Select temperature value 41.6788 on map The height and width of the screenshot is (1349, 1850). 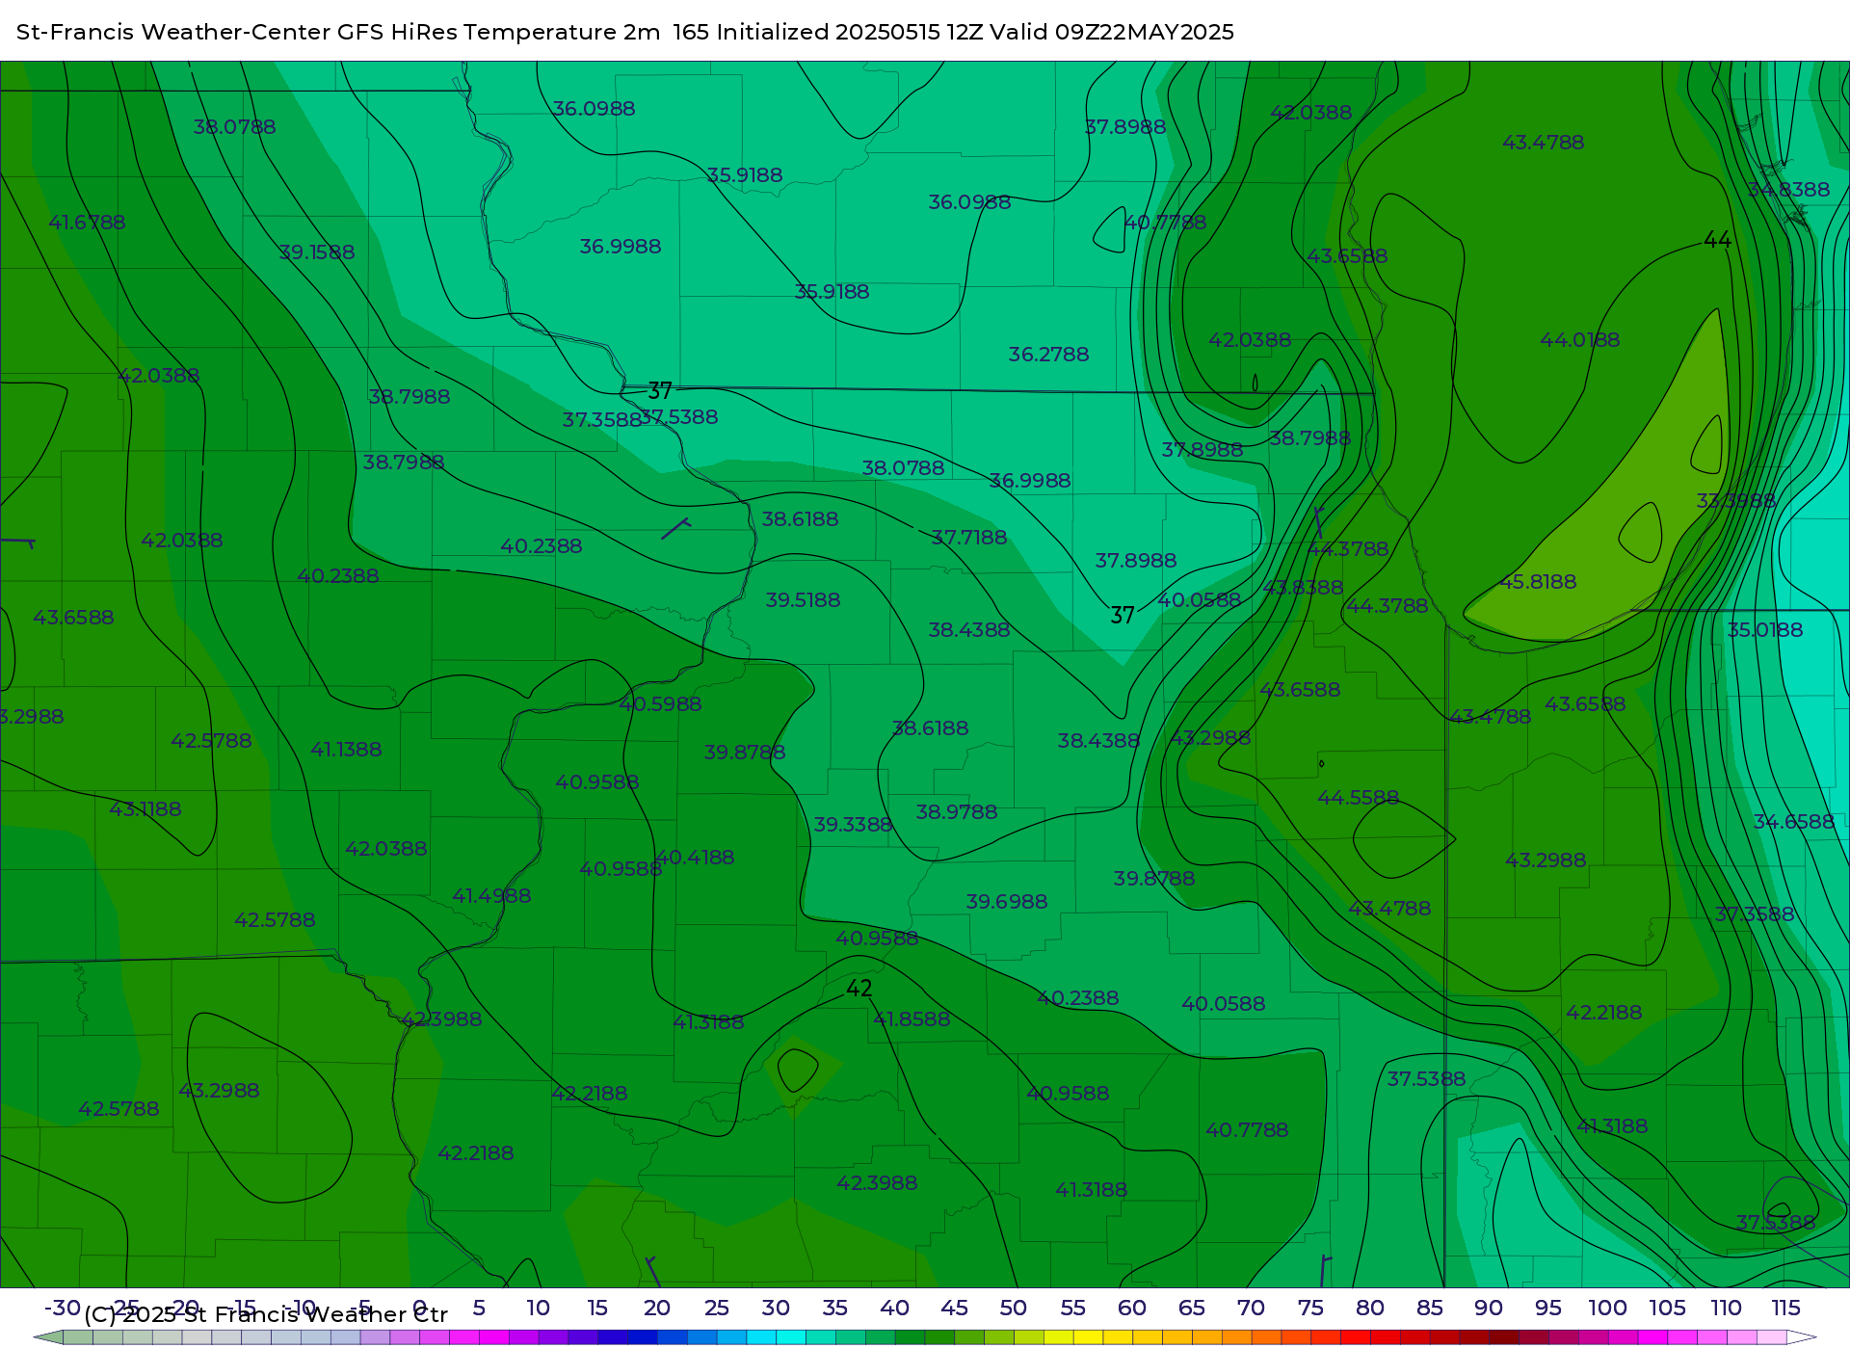(87, 223)
